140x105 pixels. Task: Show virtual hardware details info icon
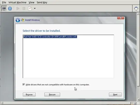tap(10, 9)
